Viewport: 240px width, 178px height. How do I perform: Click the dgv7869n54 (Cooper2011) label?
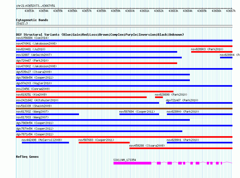click(x=35, y=123)
